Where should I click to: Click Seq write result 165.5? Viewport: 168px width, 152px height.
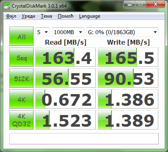[x=128, y=57]
